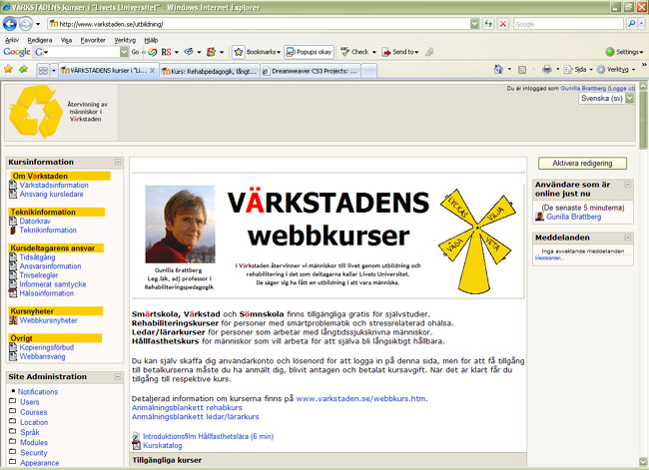Open the Kopieringsförbud link
The width and height of the screenshot is (649, 470).
[46, 347]
